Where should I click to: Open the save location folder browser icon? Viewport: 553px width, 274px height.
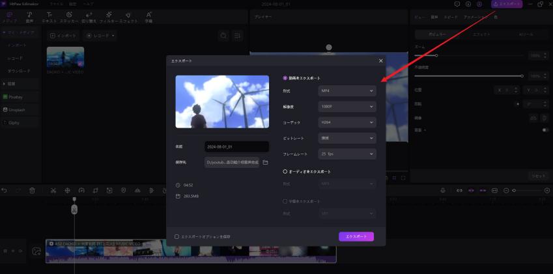point(265,162)
